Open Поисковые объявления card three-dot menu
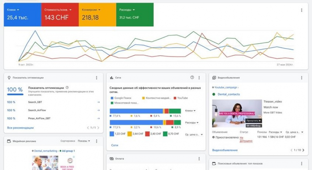 (302, 164)
